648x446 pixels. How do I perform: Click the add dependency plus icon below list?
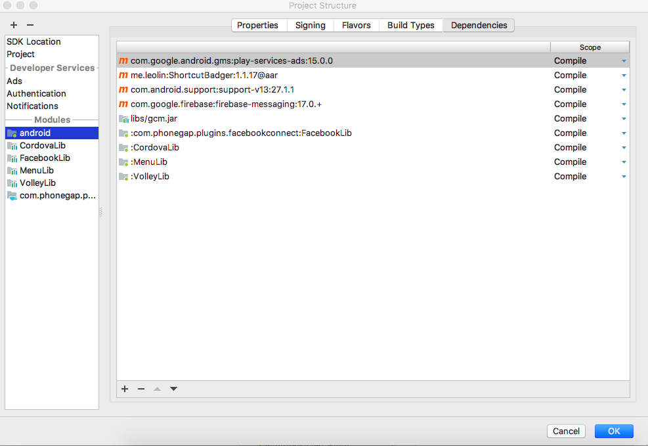coord(125,389)
